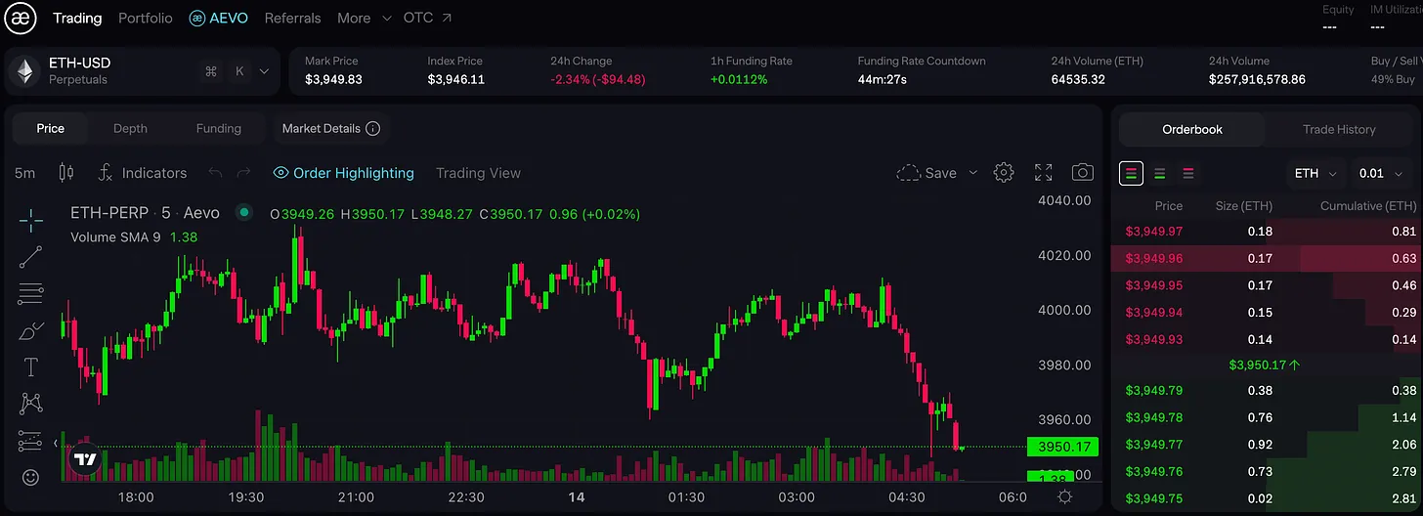Open the orderbook 0.01 tick size dropdown
The image size is (1423, 516).
pos(1379,174)
